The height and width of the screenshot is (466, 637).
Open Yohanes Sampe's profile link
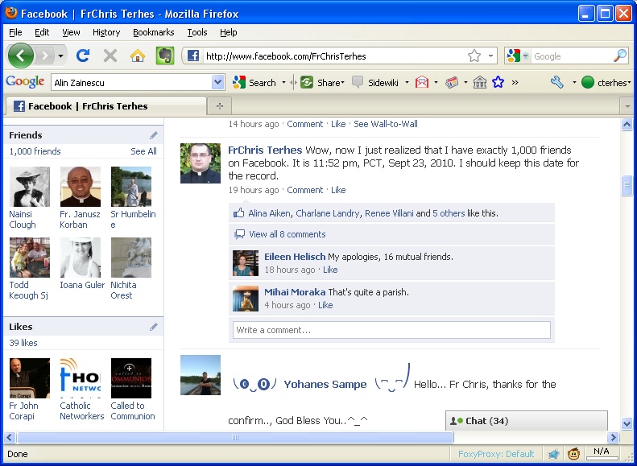[325, 385]
